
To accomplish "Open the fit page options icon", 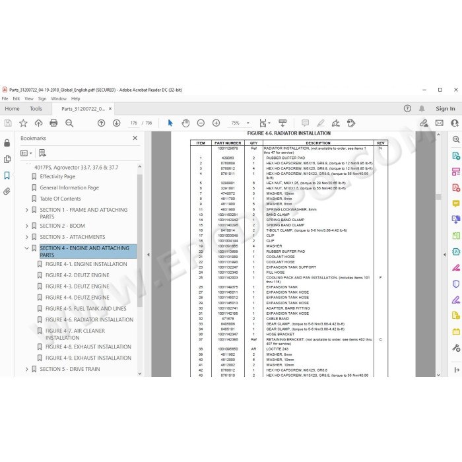I will [264, 123].
